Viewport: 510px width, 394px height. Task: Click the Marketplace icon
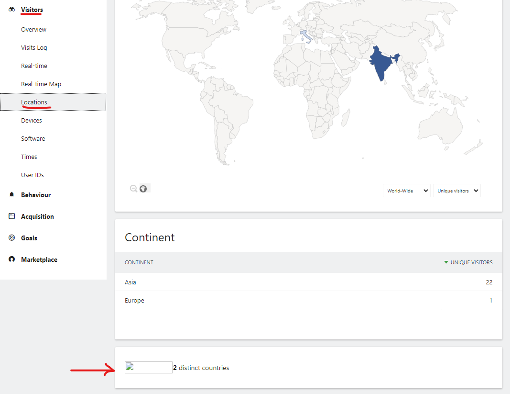(x=11, y=259)
